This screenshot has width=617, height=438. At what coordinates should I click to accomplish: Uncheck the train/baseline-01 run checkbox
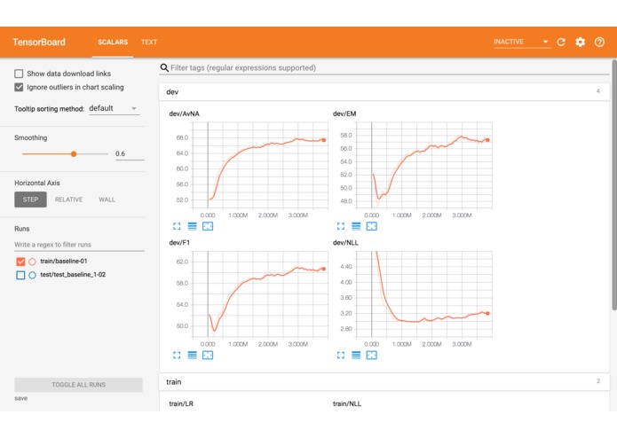tap(20, 262)
